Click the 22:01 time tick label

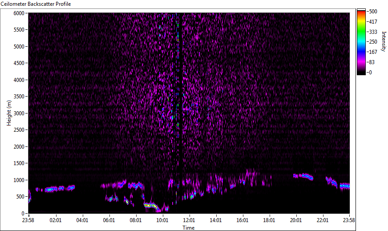click(x=323, y=220)
